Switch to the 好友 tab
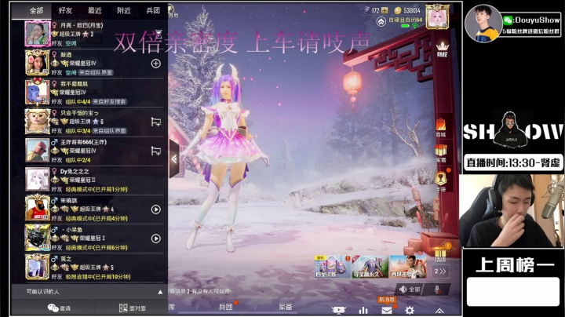The width and height of the screenshot is (565, 317). click(x=65, y=10)
